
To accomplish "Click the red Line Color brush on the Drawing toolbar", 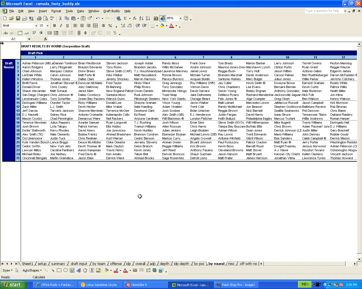I will [116, 270].
